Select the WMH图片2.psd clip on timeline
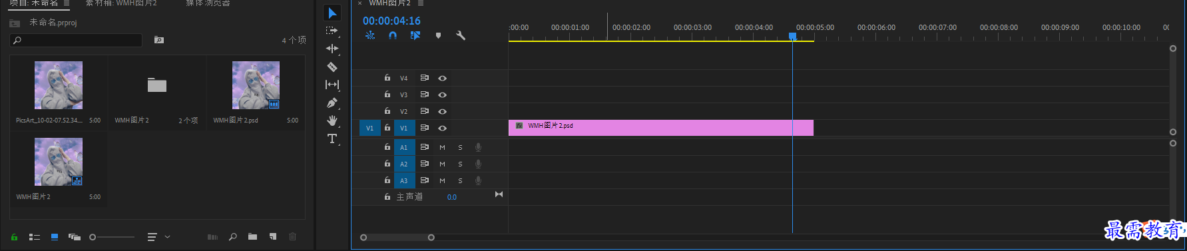Image resolution: width=1187 pixels, height=251 pixels. [x=661, y=127]
